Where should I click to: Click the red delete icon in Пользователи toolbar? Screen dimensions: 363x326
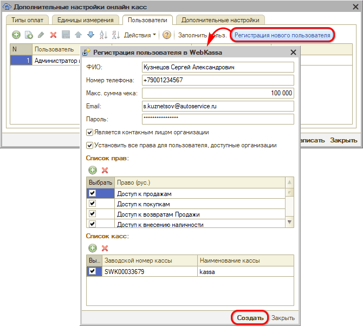(x=53, y=35)
